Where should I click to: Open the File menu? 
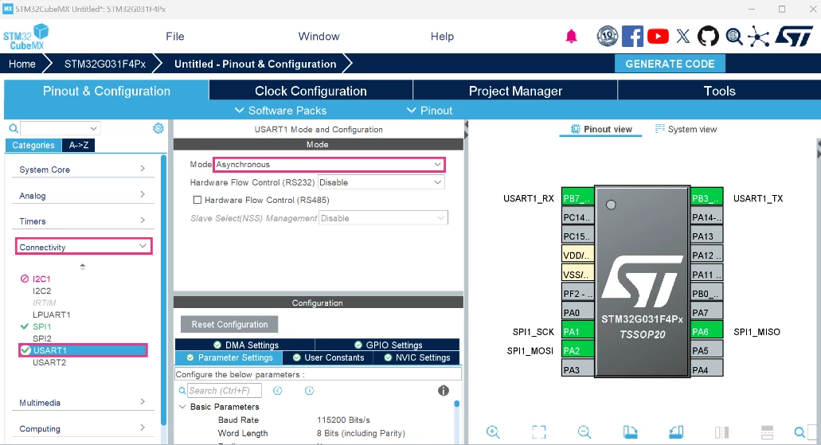click(x=175, y=36)
